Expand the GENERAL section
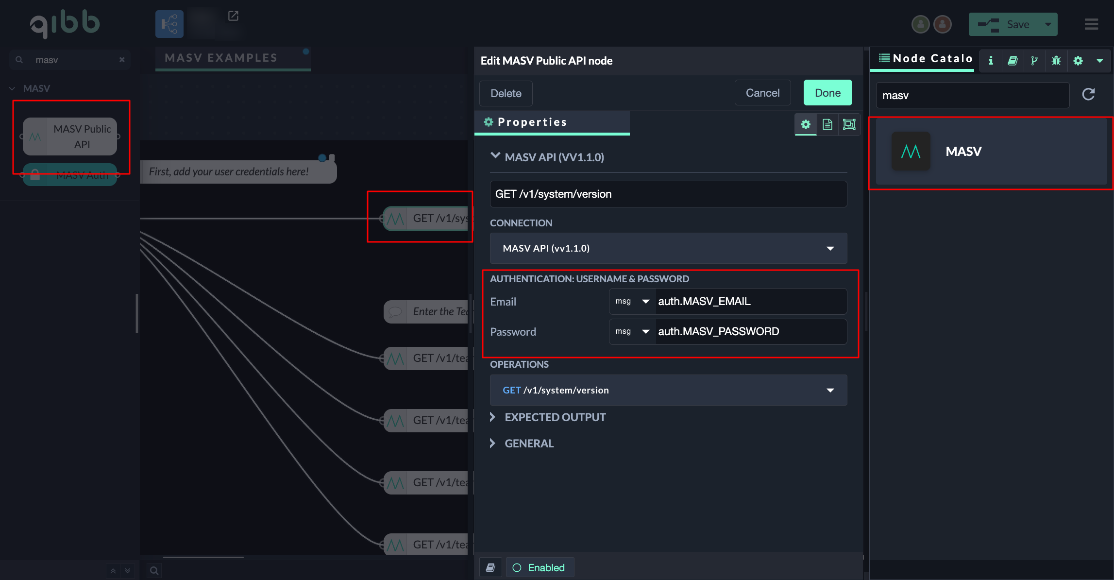This screenshot has width=1114, height=580. [529, 444]
